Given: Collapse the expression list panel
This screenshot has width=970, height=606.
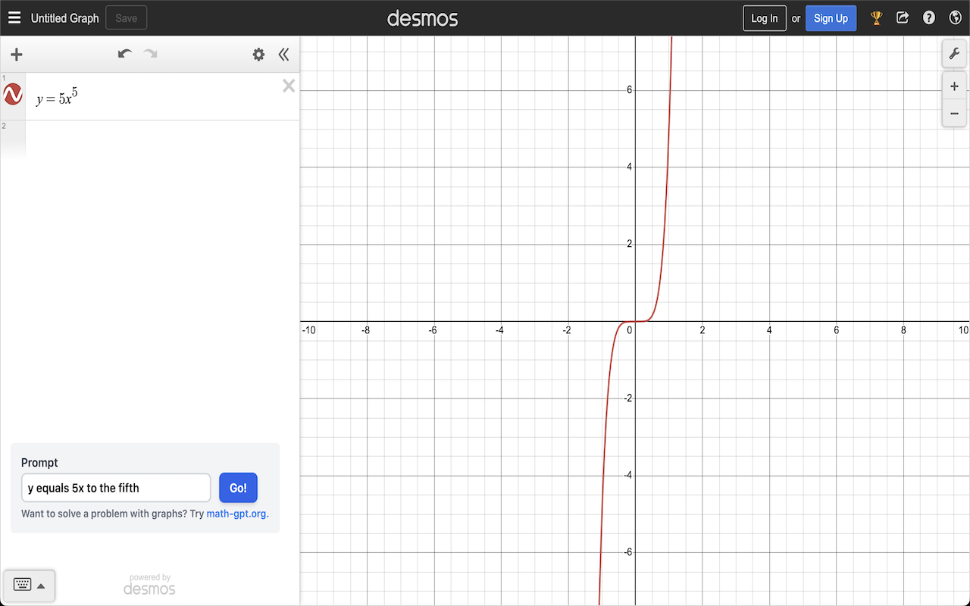Looking at the screenshot, I should (283, 54).
